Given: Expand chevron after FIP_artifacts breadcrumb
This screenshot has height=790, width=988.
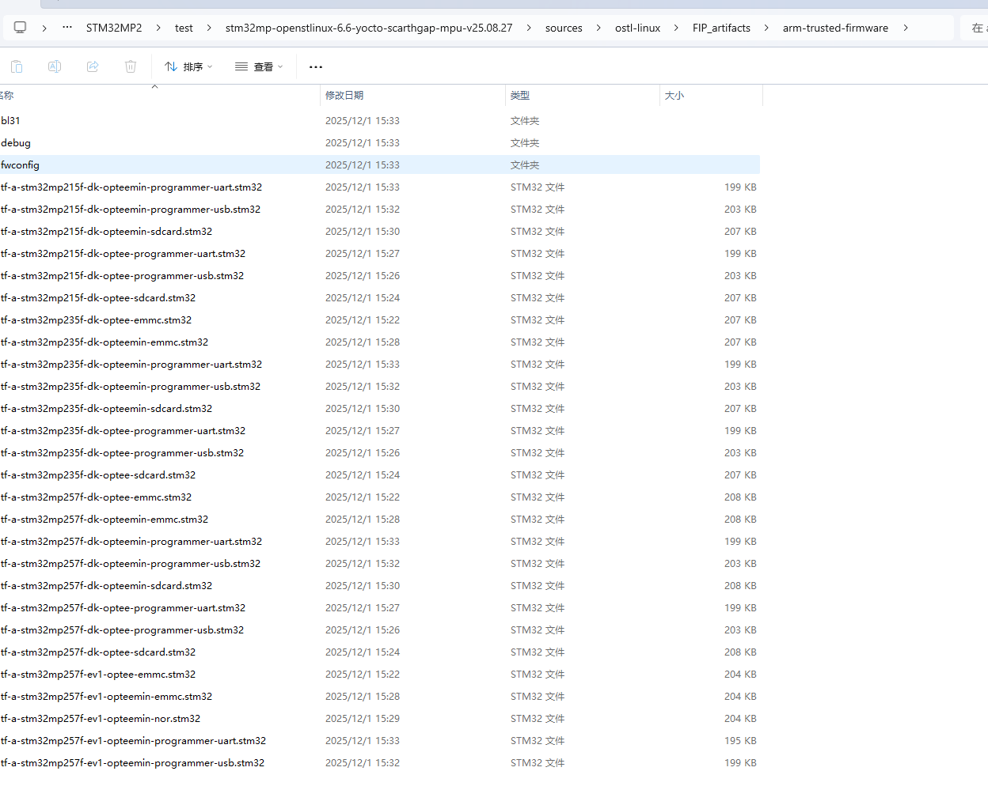Looking at the screenshot, I should (766, 28).
